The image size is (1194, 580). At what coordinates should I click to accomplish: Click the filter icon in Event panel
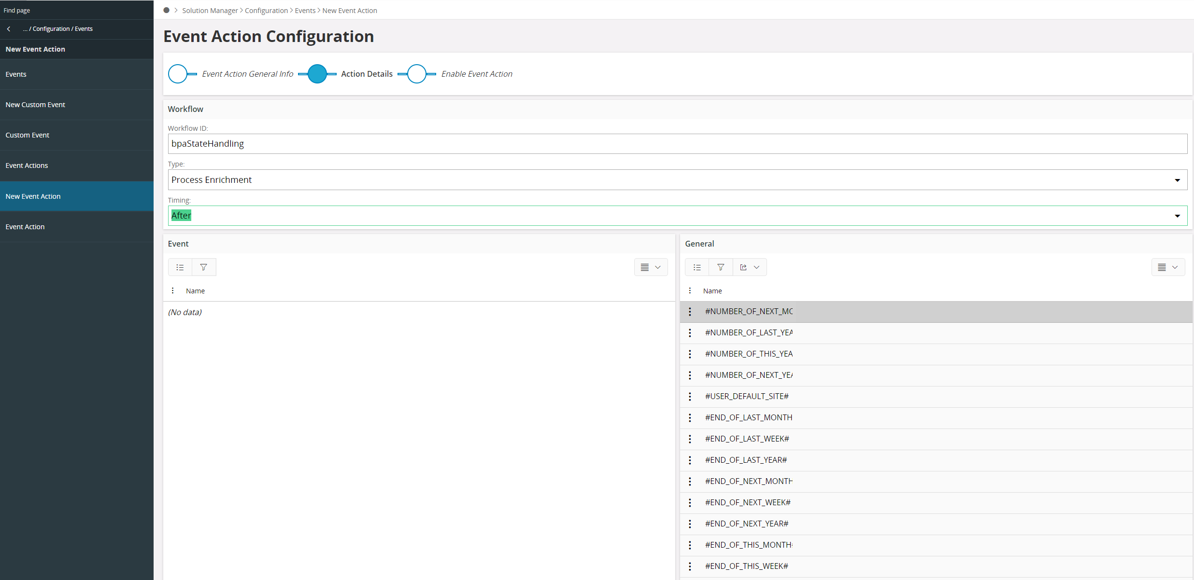coord(204,267)
